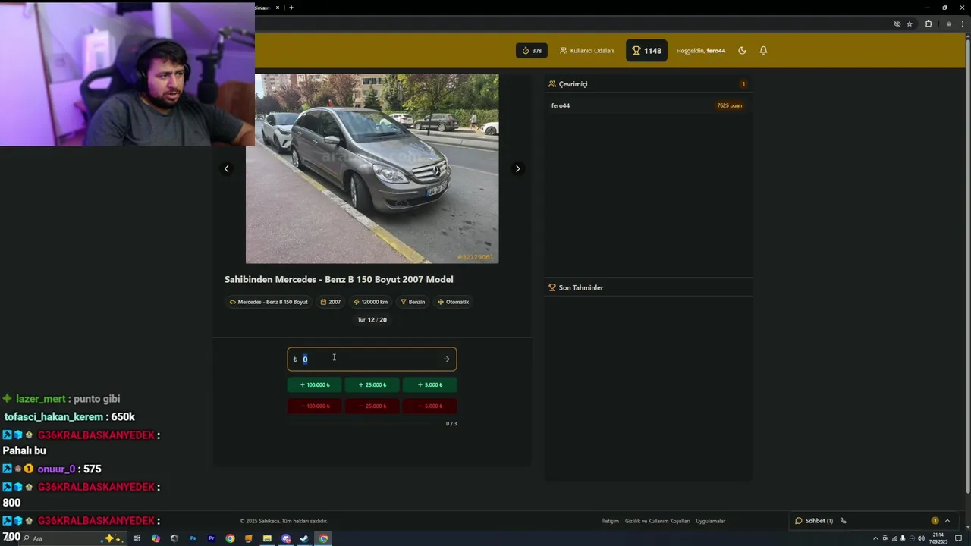This screenshot has width=971, height=546.
Task: Open the Chrome three-dot menu
Action: coord(963,24)
